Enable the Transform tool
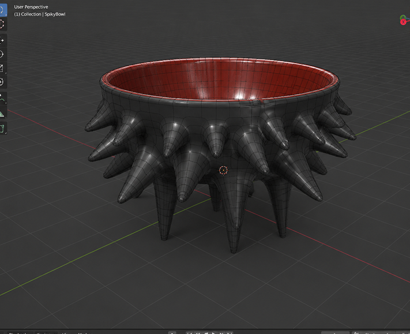 [x=2, y=82]
